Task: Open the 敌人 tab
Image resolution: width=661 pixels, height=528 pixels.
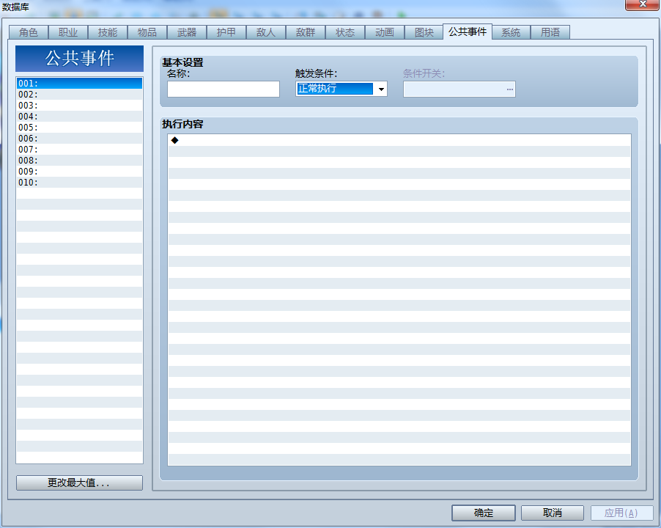Action: click(266, 32)
